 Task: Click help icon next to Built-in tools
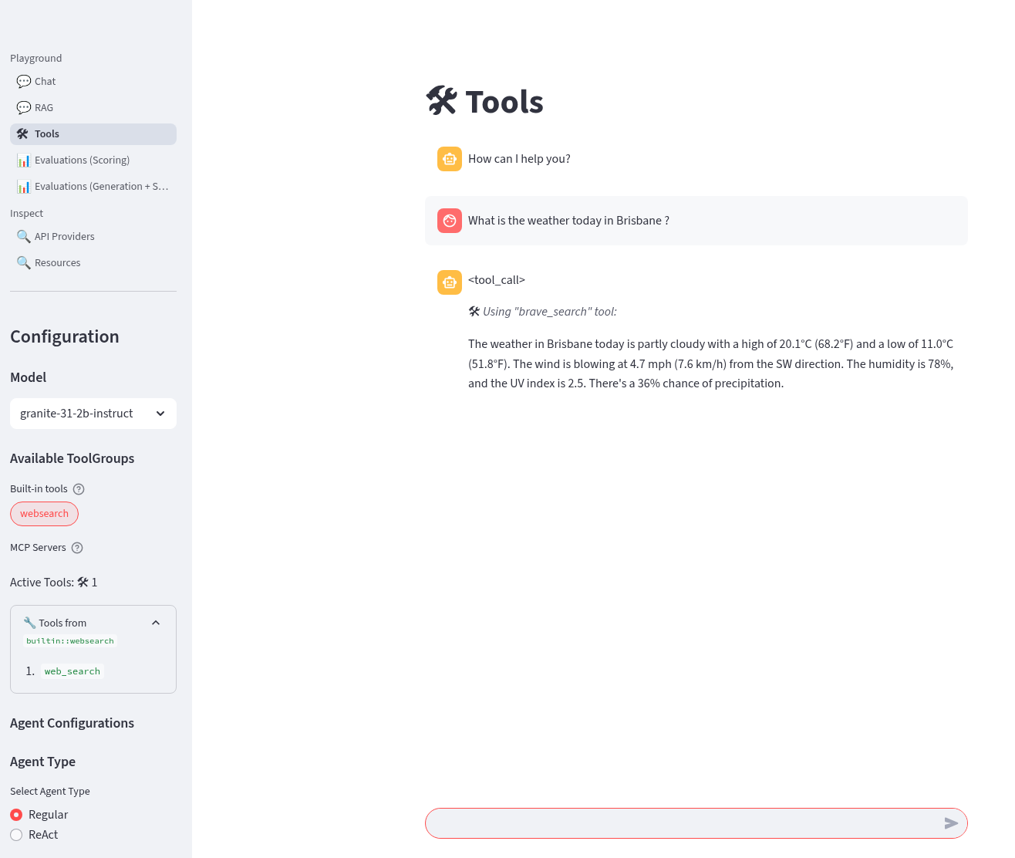(x=79, y=489)
